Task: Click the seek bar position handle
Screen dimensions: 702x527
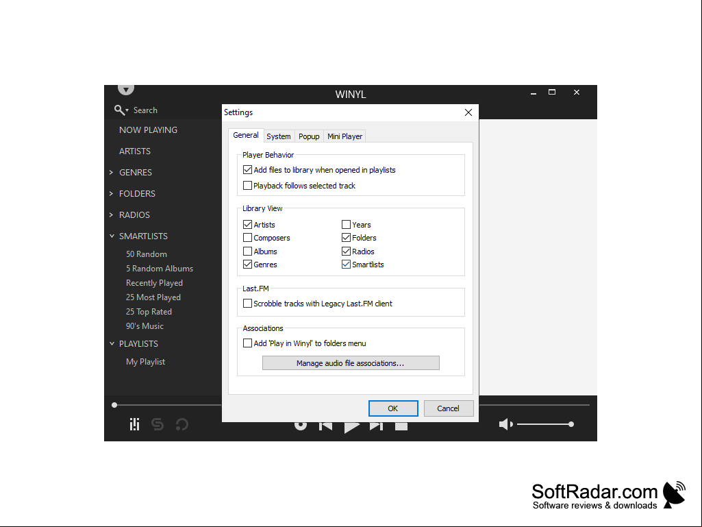Action: [x=114, y=405]
